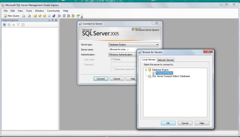
Task: Click the Filter funnel icon in Object Explorer
Action: pyautogui.click(x=18, y=25)
